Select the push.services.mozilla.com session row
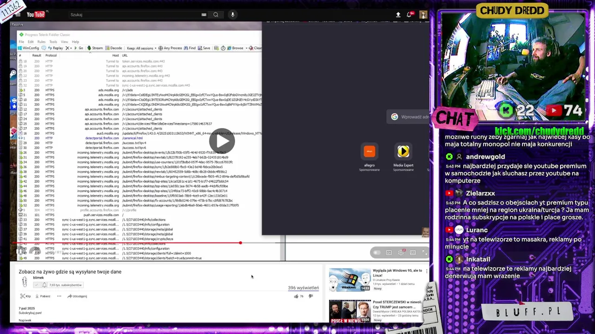 pyautogui.click(x=139, y=215)
